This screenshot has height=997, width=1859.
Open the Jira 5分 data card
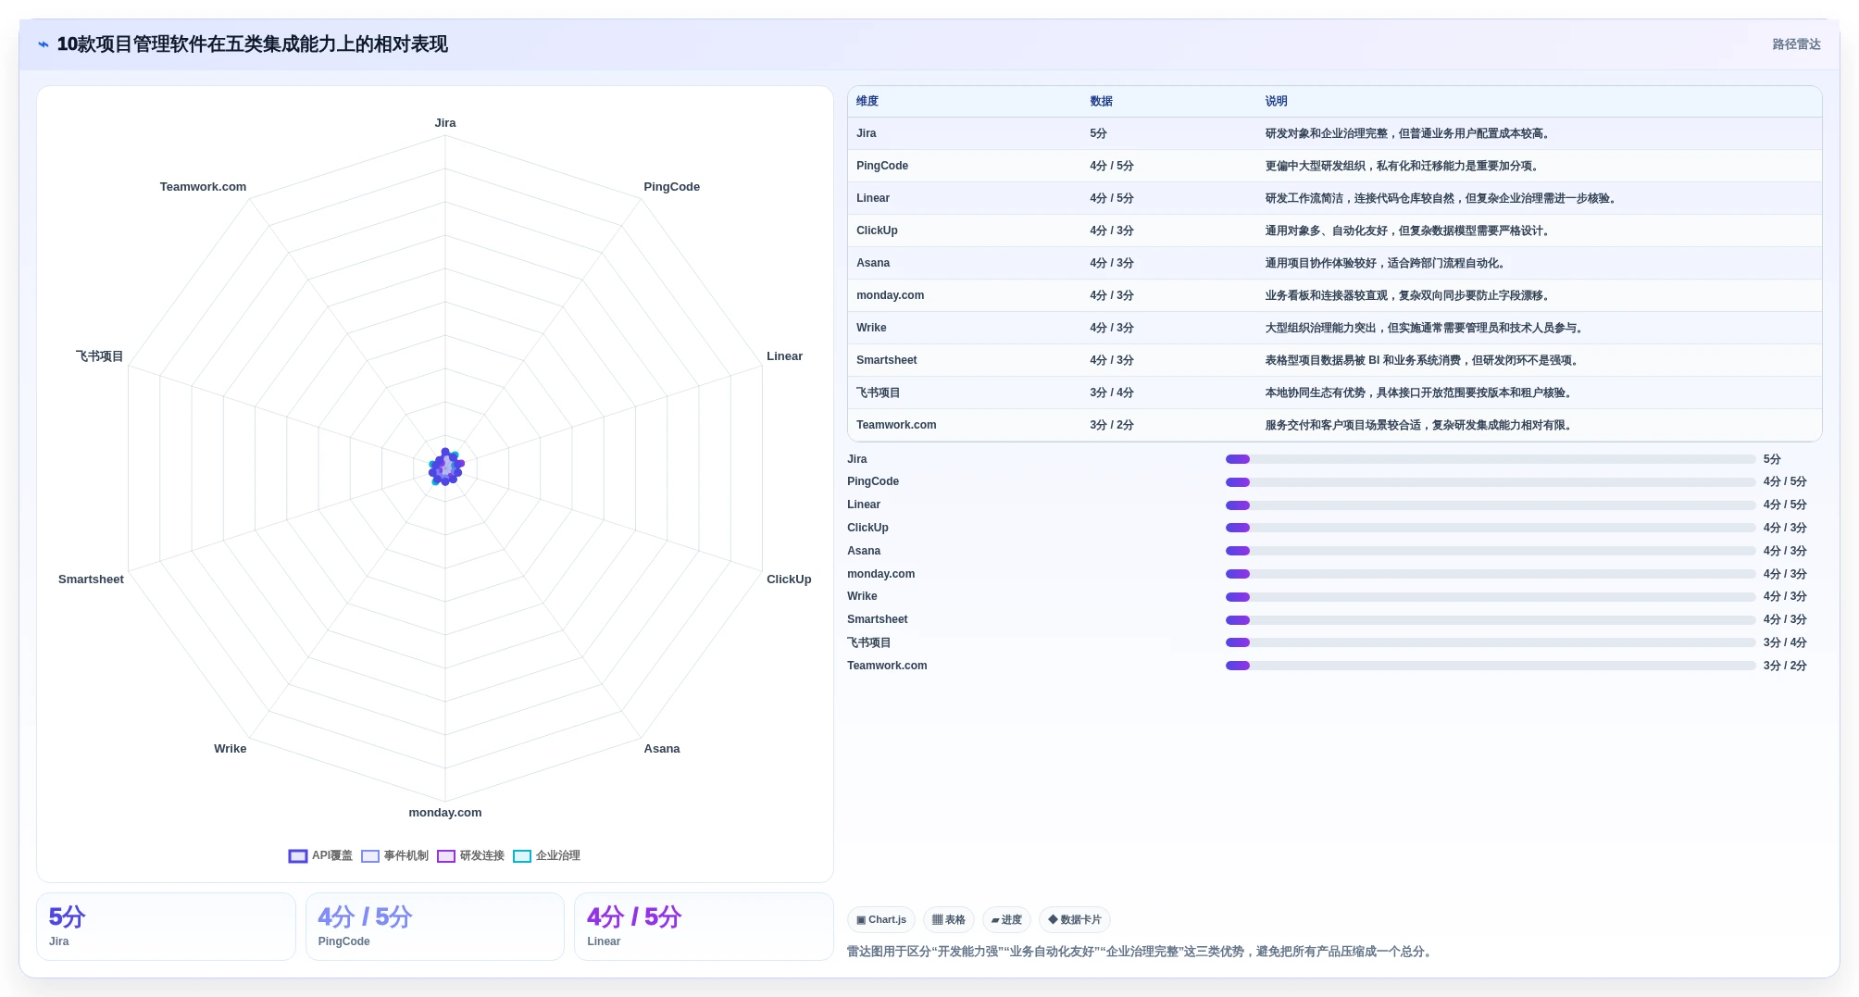coord(166,927)
